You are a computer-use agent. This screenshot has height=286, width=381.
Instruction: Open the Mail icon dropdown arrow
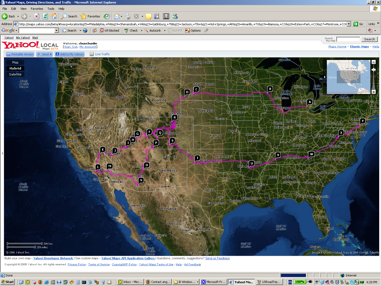point(121,16)
